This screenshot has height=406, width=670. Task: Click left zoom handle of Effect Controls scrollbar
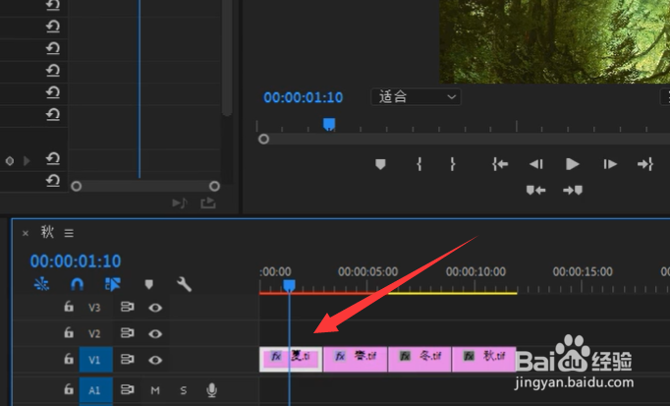(x=76, y=187)
